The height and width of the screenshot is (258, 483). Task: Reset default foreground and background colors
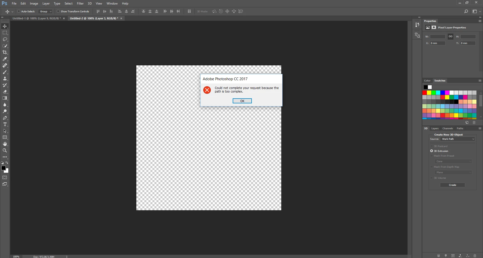[2, 163]
